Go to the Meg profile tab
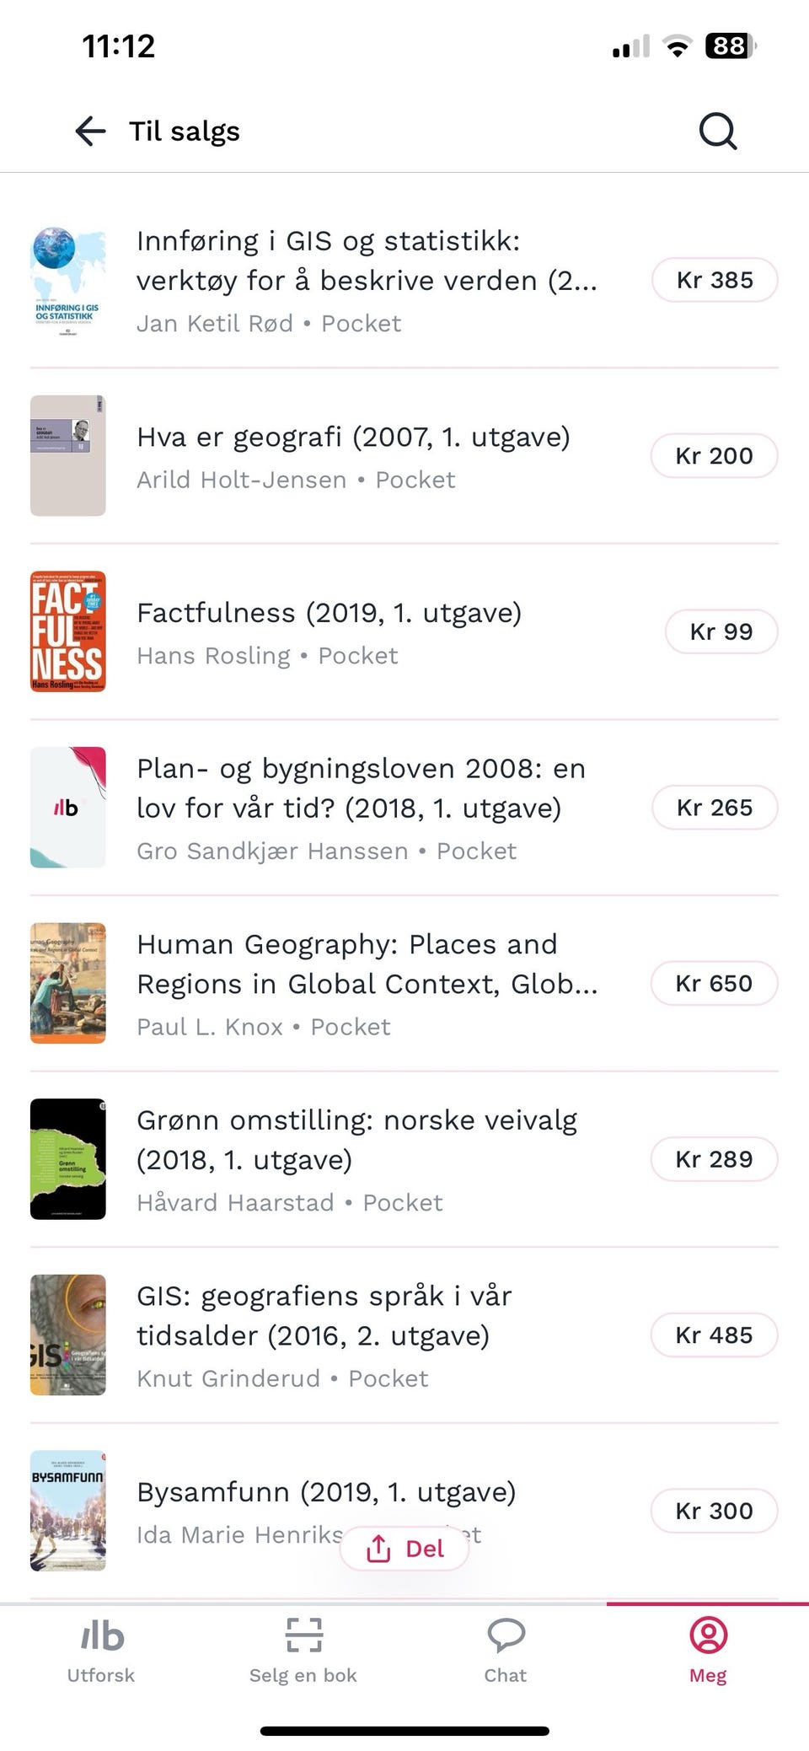809x1751 pixels. pyautogui.click(x=708, y=1651)
